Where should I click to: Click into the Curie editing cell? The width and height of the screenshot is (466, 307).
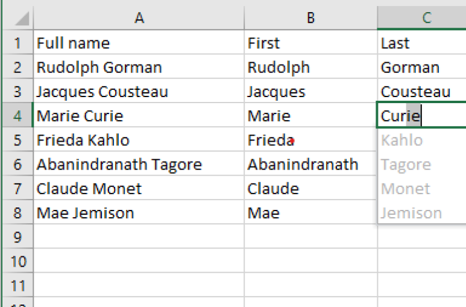pos(422,115)
